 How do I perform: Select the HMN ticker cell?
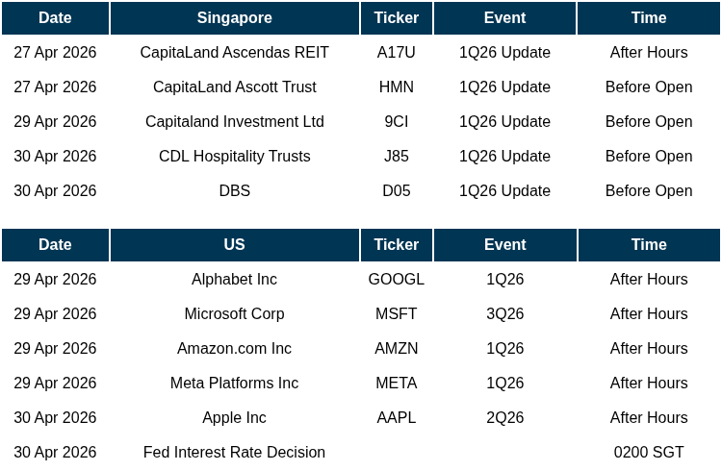[396, 87]
